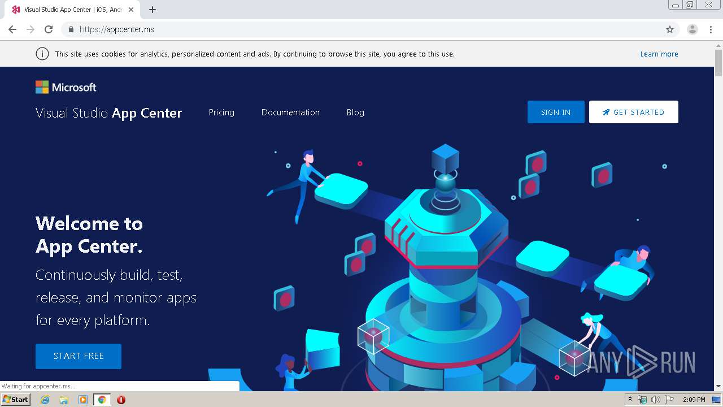Click the GET STARTED button
The width and height of the screenshot is (723, 407).
click(633, 112)
